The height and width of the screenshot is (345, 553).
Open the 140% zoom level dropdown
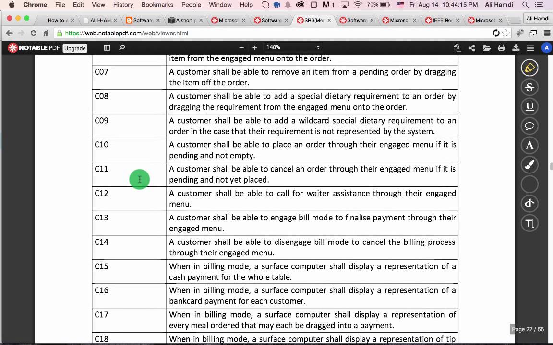293,47
